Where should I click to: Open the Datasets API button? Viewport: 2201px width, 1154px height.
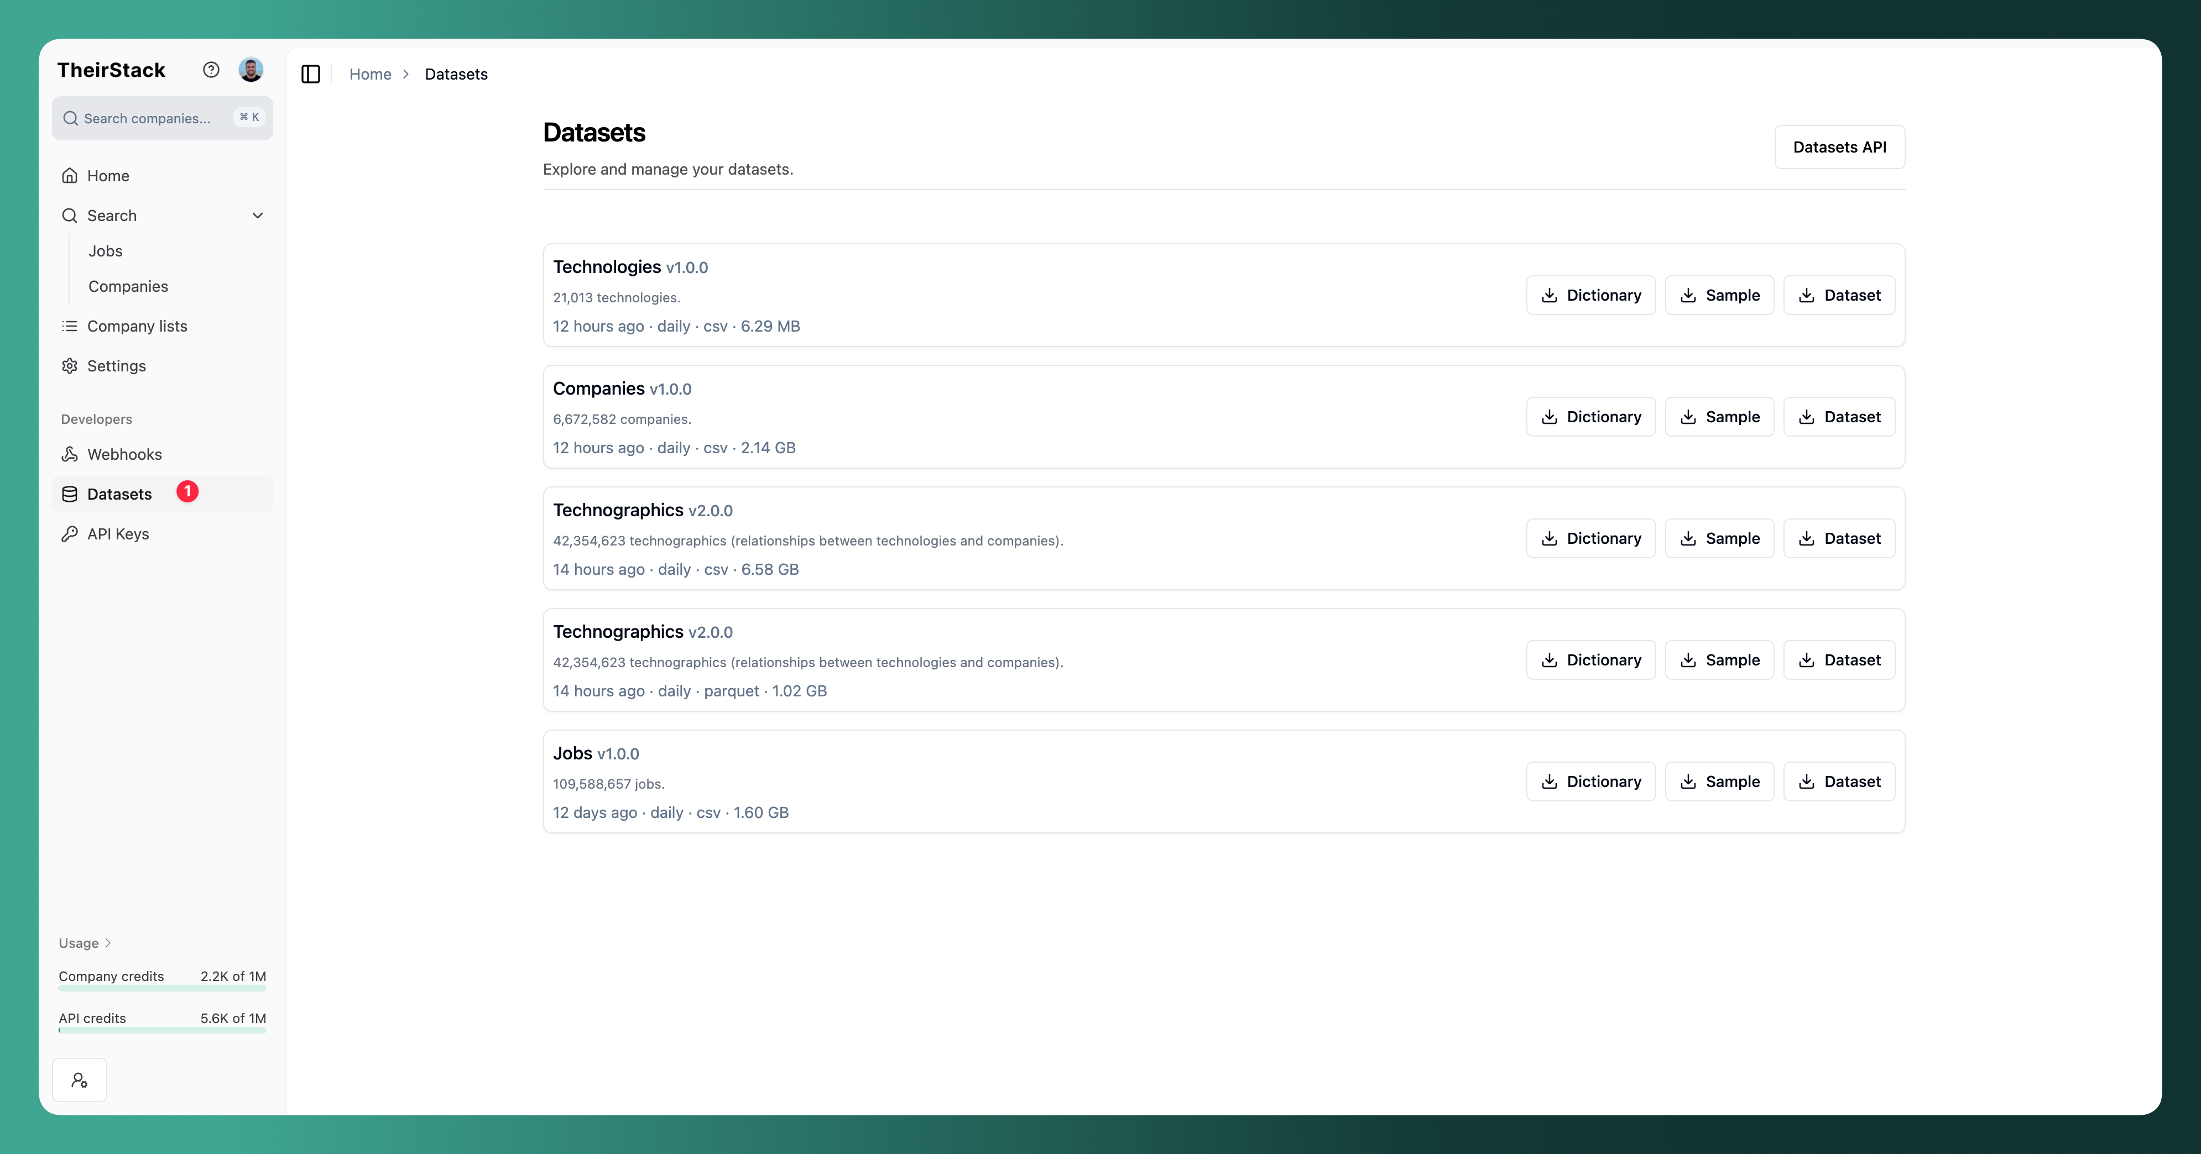pyautogui.click(x=1839, y=147)
